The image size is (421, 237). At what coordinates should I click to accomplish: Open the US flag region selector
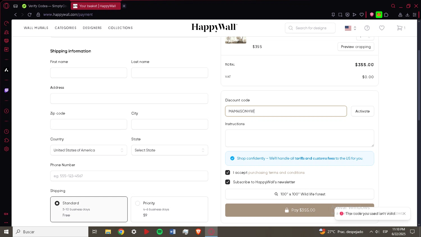pyautogui.click(x=351, y=28)
